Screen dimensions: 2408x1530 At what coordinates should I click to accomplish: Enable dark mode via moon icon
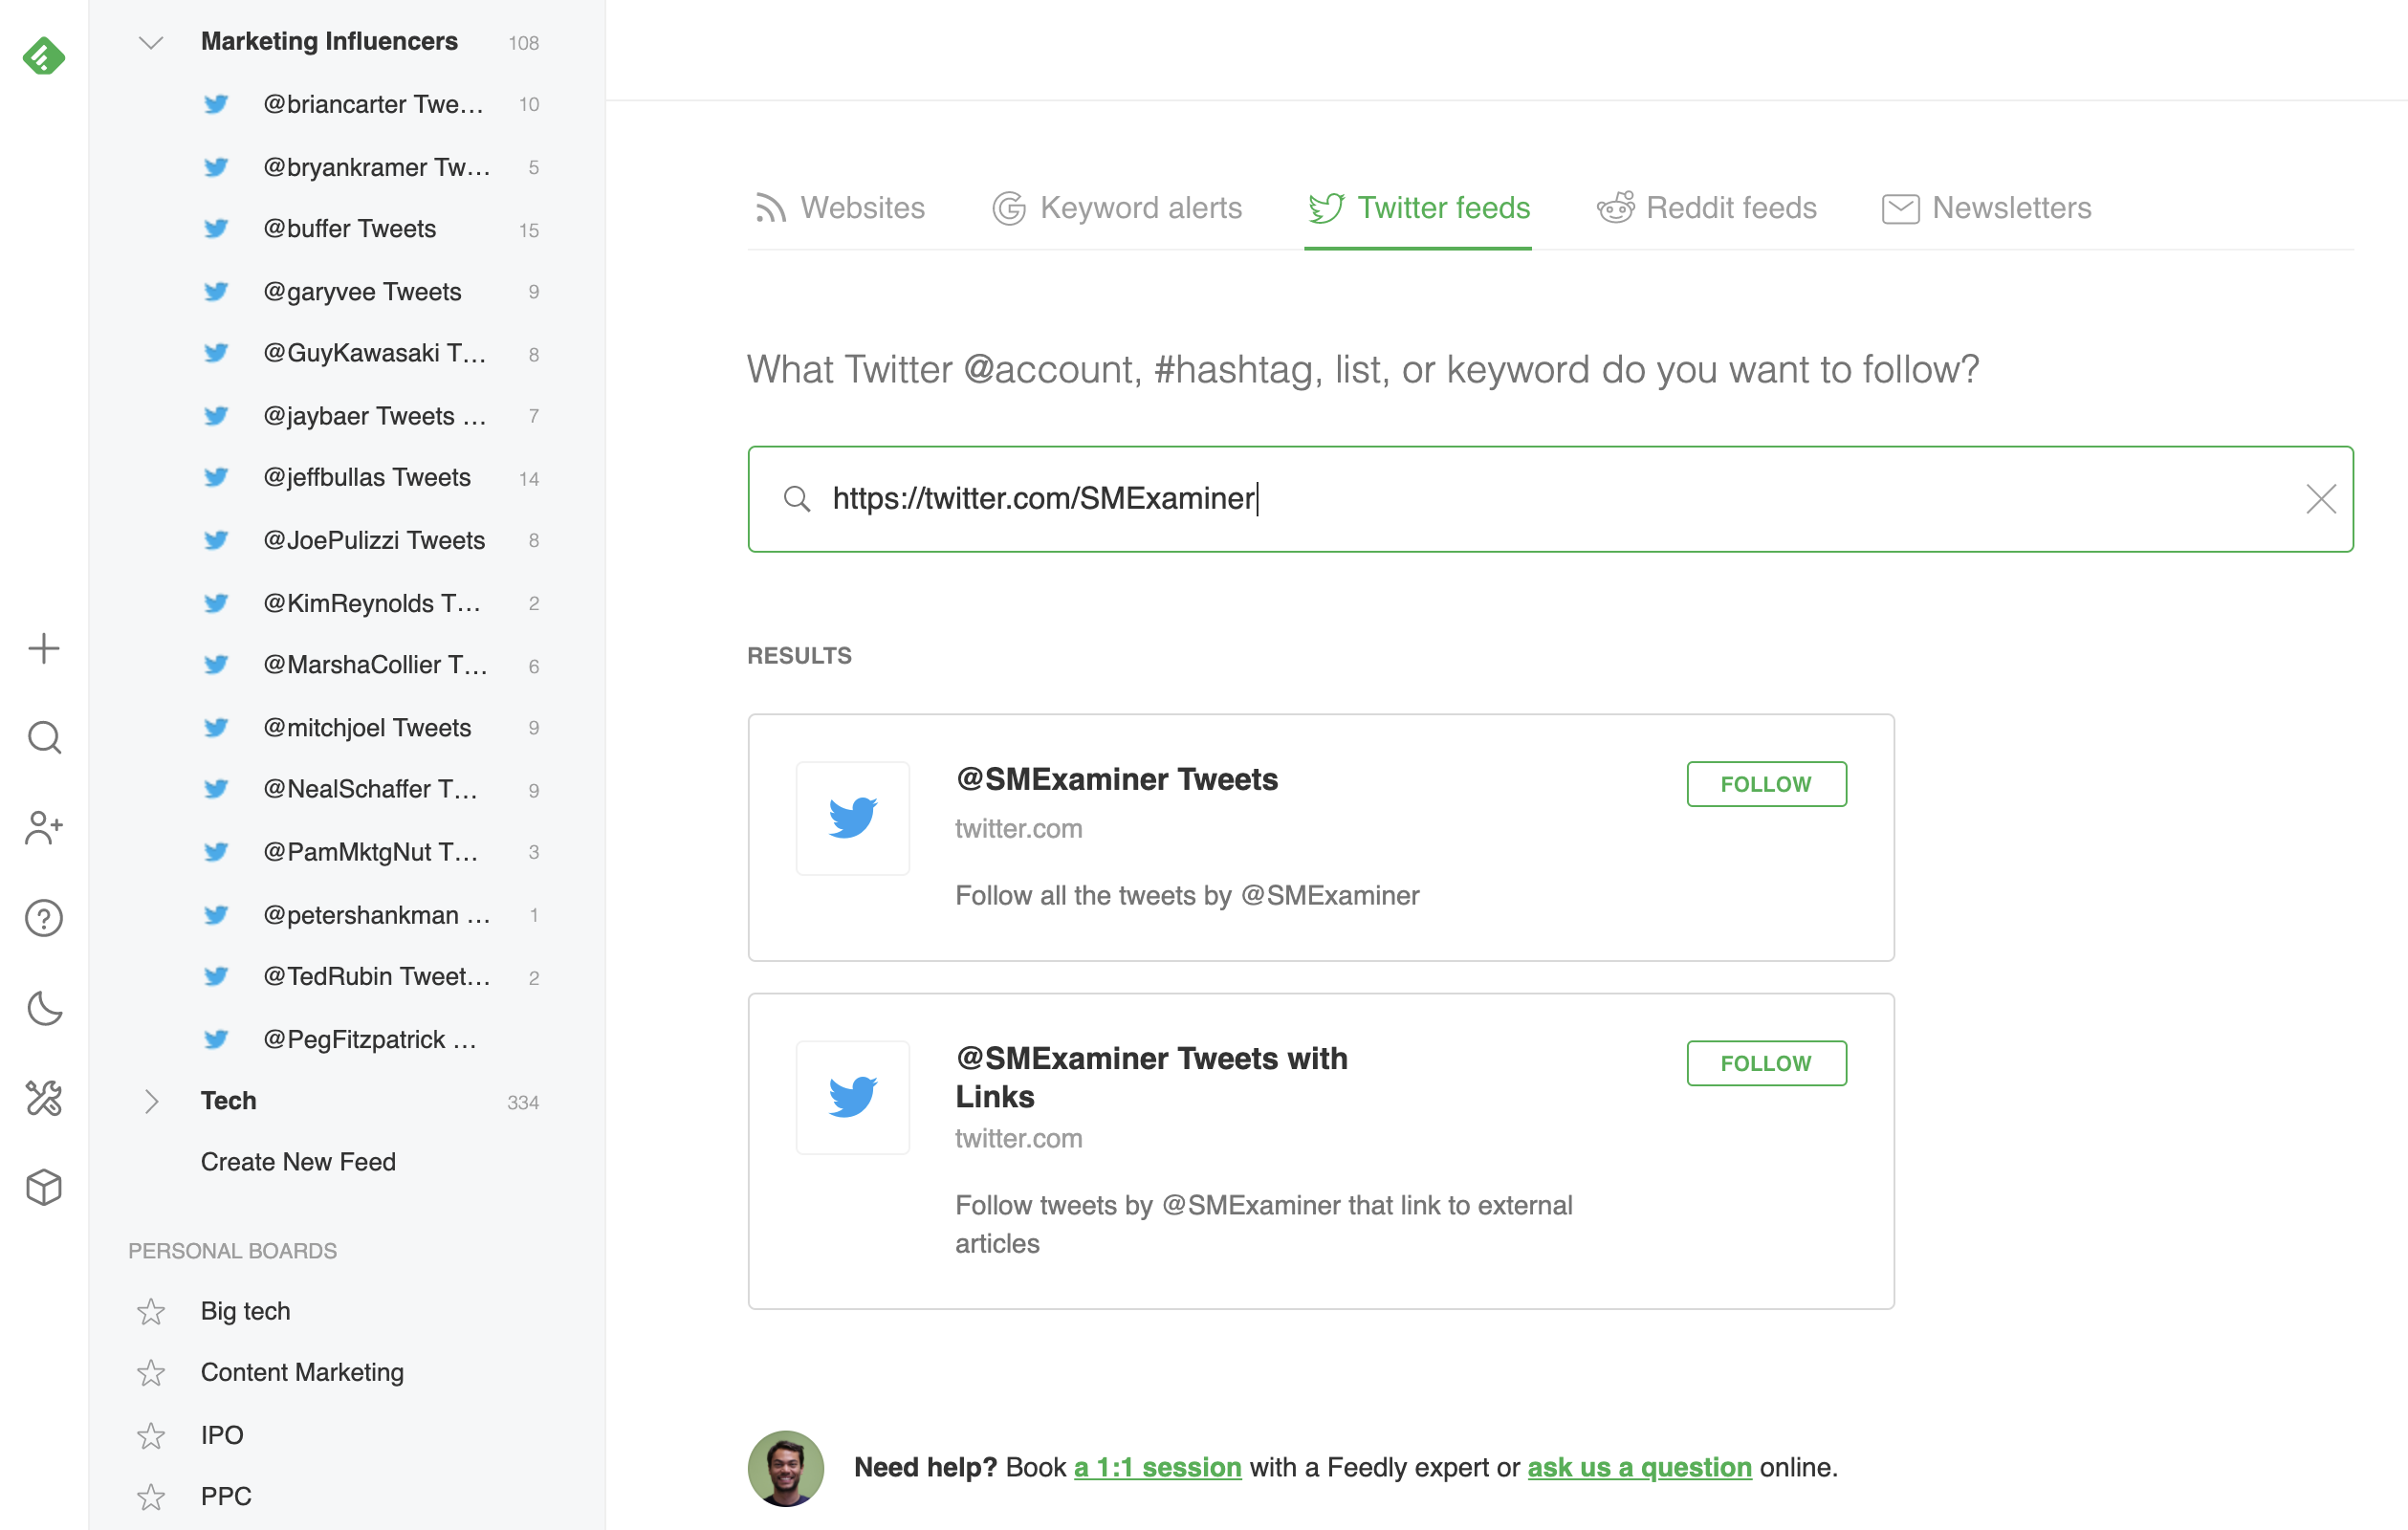[x=43, y=1009]
